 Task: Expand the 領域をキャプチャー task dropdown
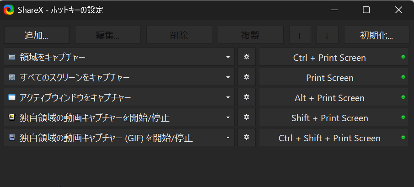tap(228, 58)
